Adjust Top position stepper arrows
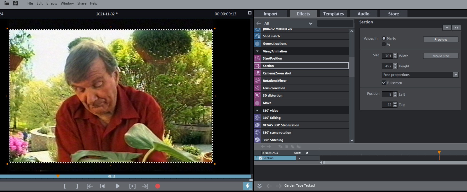Image resolution: width=467 pixels, height=192 pixels. [395, 105]
